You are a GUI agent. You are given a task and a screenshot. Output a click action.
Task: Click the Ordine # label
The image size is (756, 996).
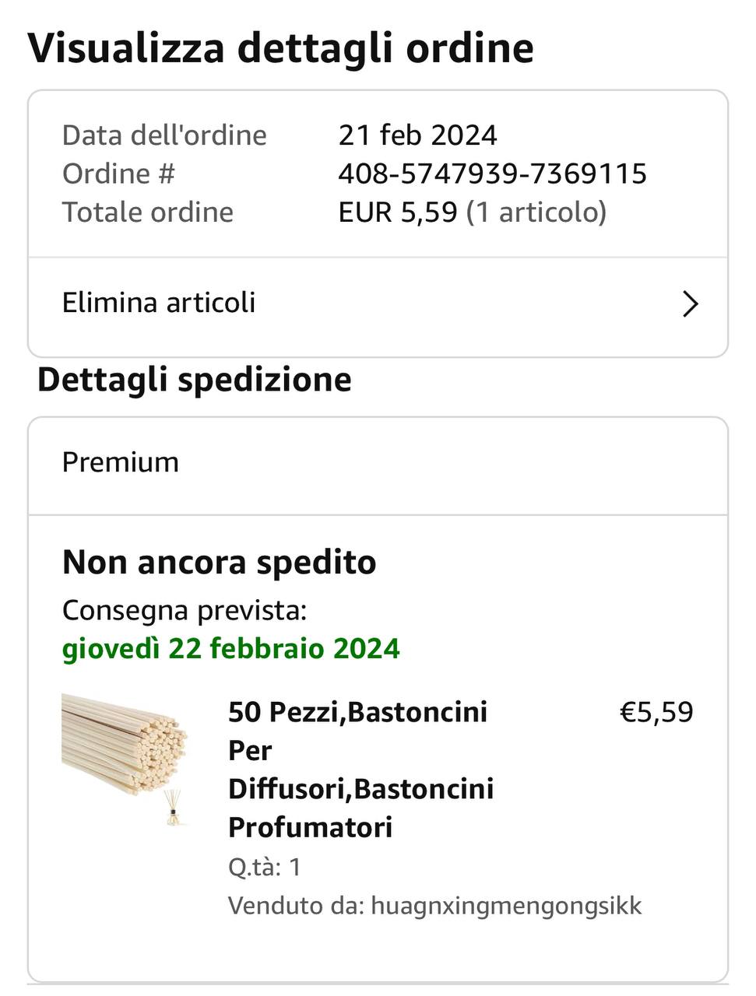pos(118,174)
